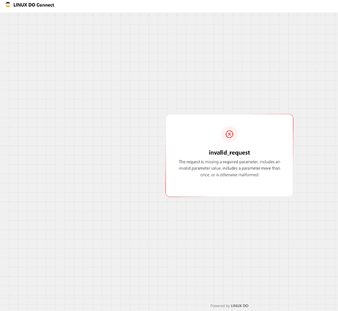The image size is (338, 311).
Task: Select the invalid_request error heading
Action: click(229, 153)
